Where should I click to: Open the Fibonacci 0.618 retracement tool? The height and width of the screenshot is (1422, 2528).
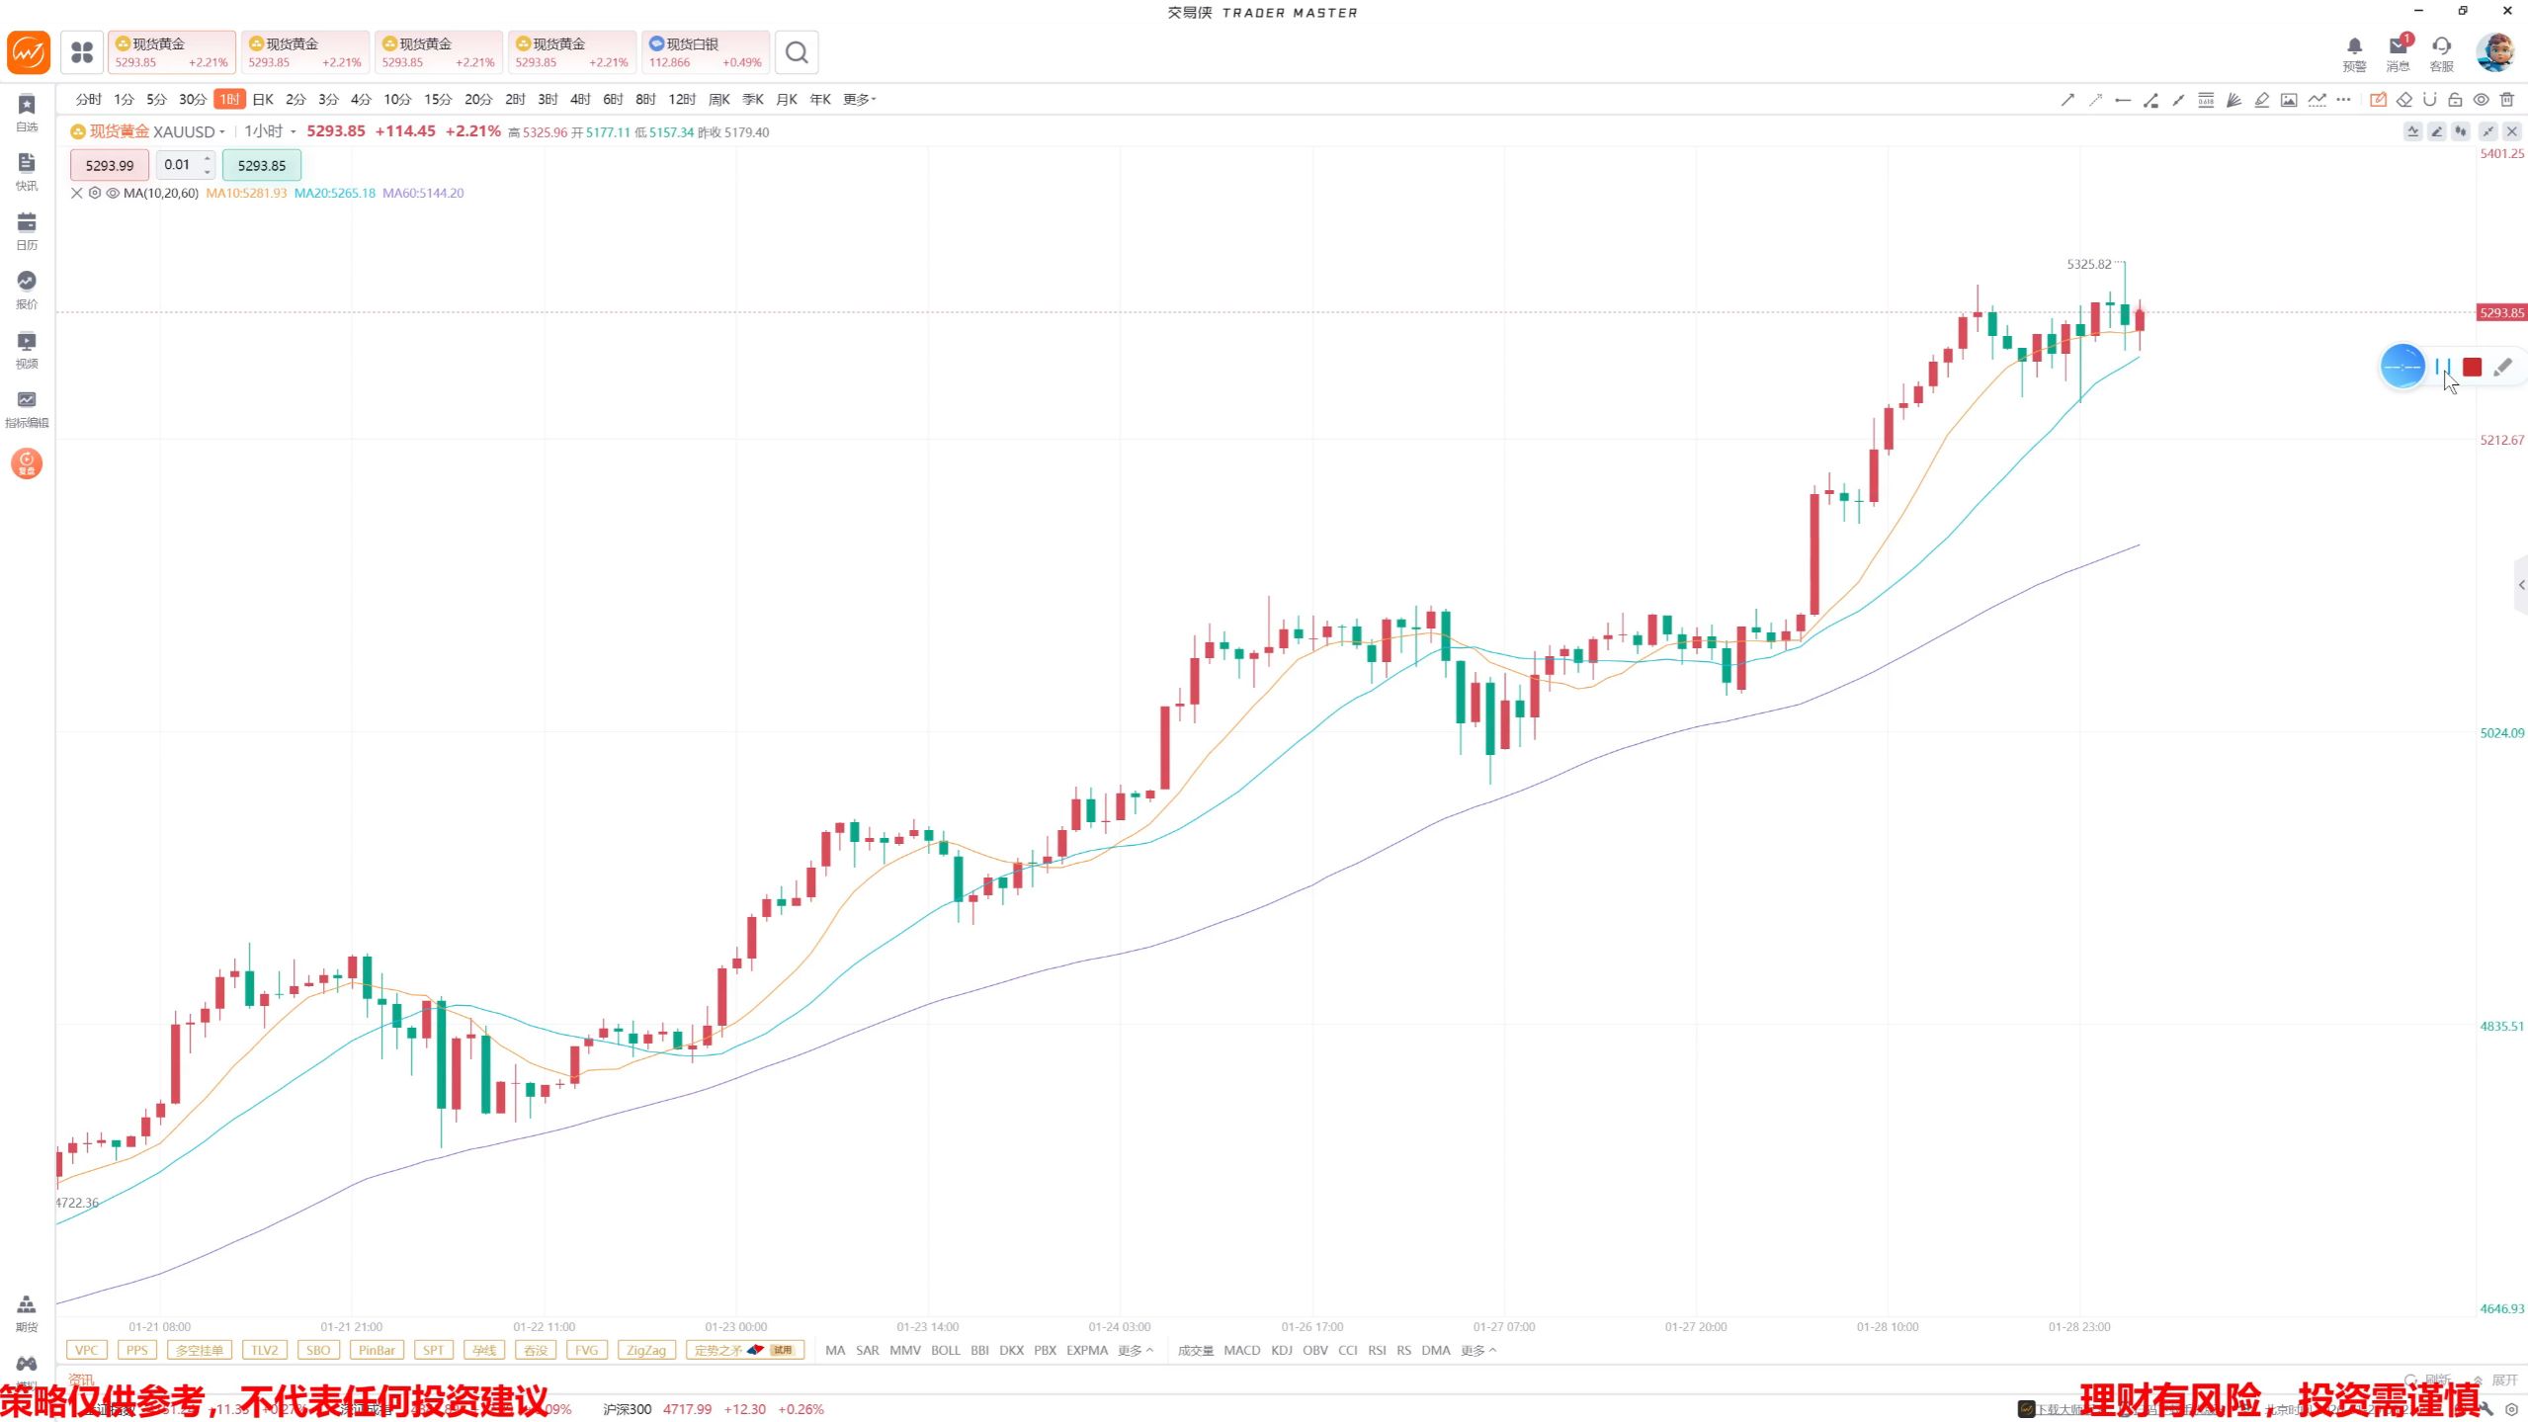(2206, 100)
